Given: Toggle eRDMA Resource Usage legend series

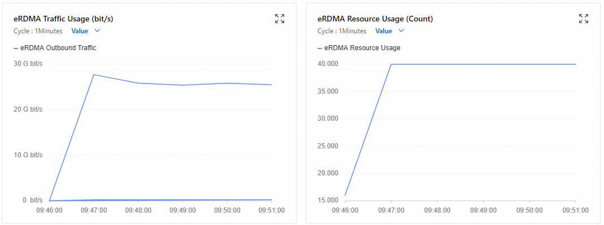Looking at the screenshot, I should 359,48.
